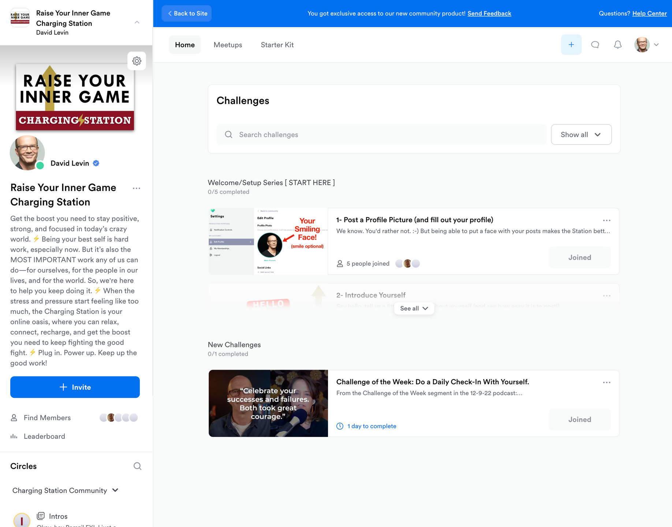Open the Help Center link
This screenshot has width=672, height=527.
(649, 13)
